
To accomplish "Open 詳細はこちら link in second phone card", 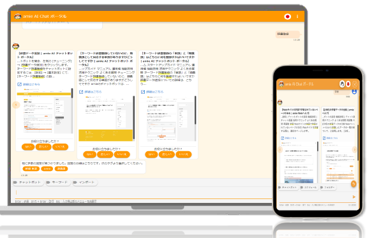I will 332,138.
